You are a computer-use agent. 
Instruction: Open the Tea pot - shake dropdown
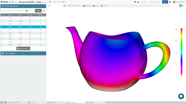click(x=75, y=6)
